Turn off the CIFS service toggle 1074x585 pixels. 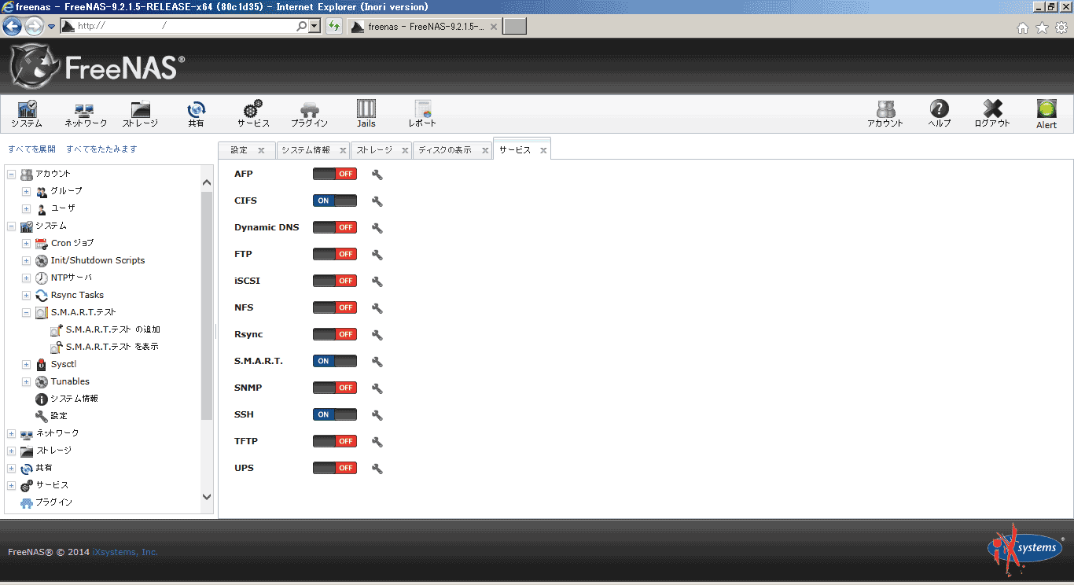click(x=335, y=201)
